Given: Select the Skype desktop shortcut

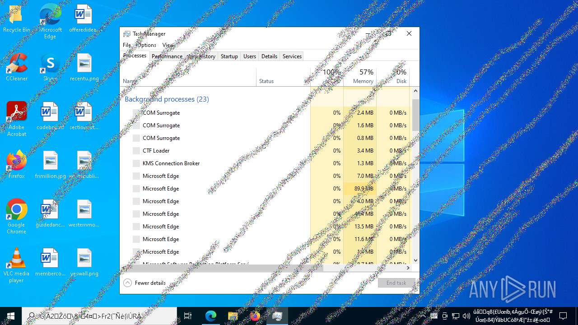Looking at the screenshot, I should click(x=50, y=67).
